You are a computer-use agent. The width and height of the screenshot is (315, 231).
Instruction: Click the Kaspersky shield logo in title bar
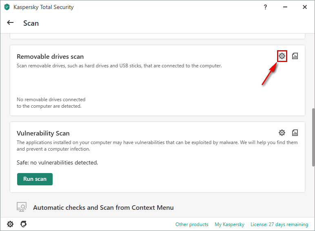tap(7, 7)
